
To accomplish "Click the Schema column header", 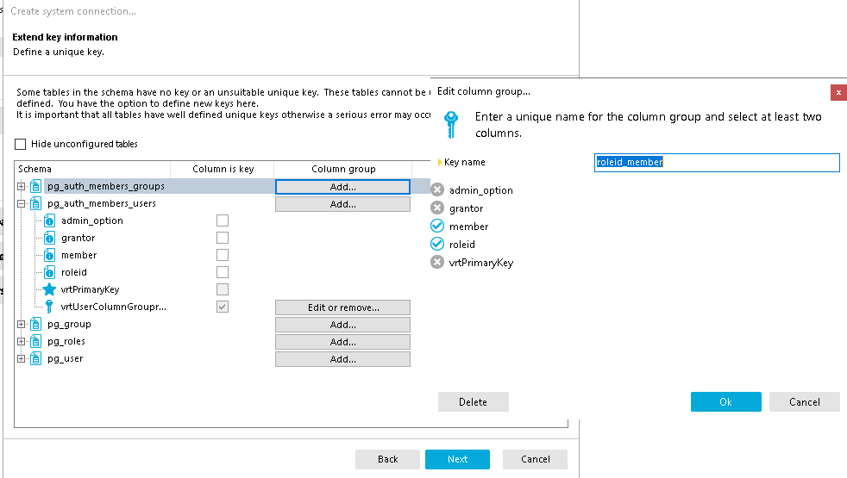I will click(x=93, y=169).
